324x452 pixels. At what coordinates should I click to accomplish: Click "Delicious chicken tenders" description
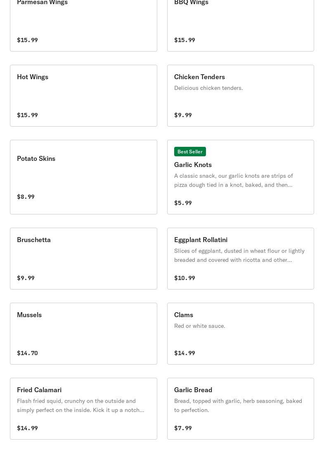pyautogui.click(x=208, y=88)
